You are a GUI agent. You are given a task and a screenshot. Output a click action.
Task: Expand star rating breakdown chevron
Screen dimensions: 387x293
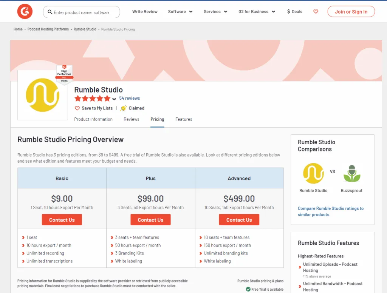[x=114, y=99]
